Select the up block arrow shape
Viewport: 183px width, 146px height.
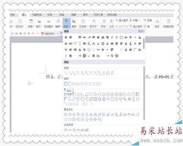[74, 115]
